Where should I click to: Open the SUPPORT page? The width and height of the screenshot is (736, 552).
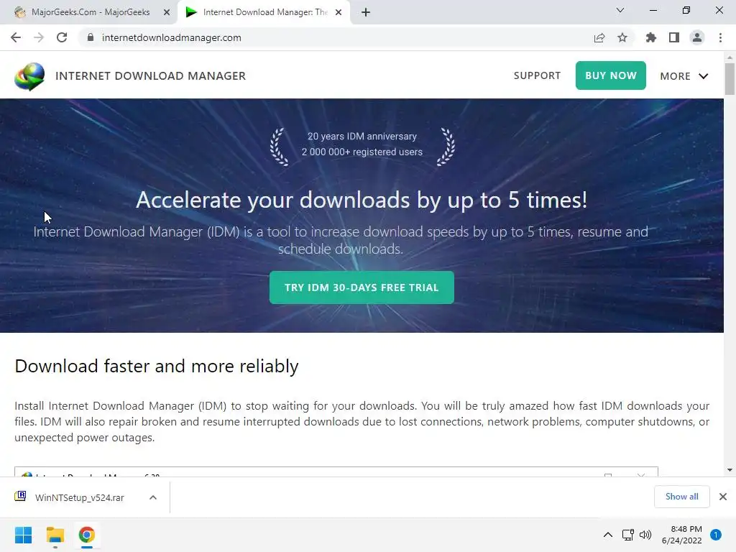coord(537,75)
